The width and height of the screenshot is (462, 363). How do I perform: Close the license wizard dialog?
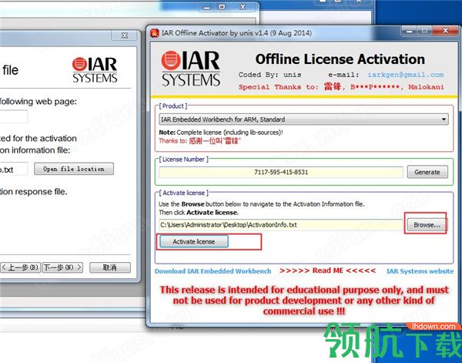pos(124,35)
